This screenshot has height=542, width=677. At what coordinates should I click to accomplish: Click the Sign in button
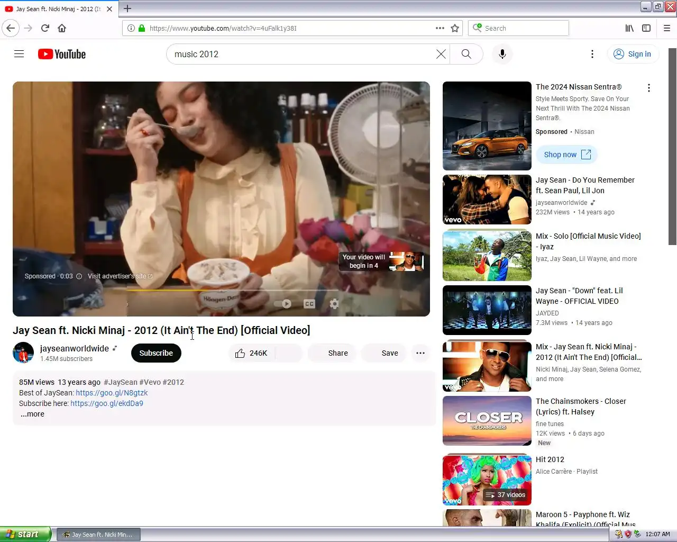coord(633,54)
